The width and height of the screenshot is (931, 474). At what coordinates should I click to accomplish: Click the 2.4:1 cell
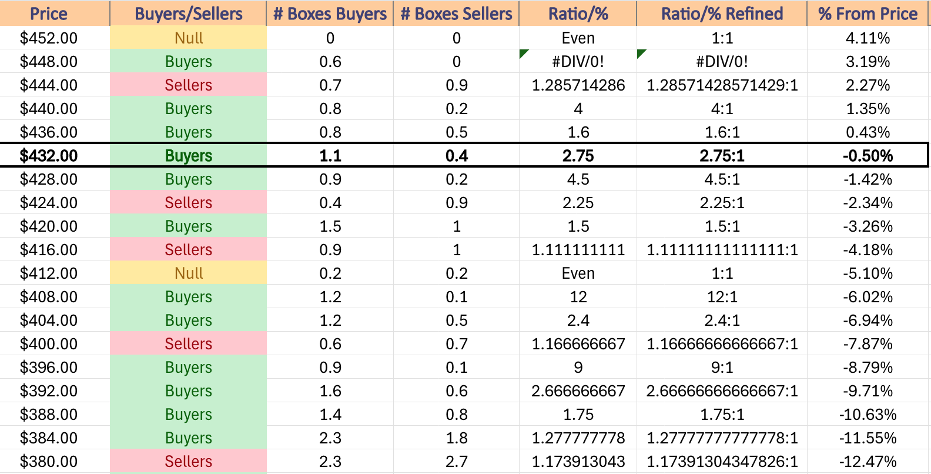tap(722, 320)
